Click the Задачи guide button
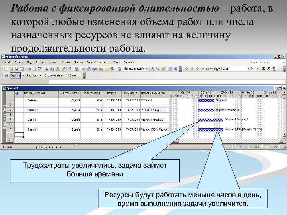 click(x=15, y=75)
